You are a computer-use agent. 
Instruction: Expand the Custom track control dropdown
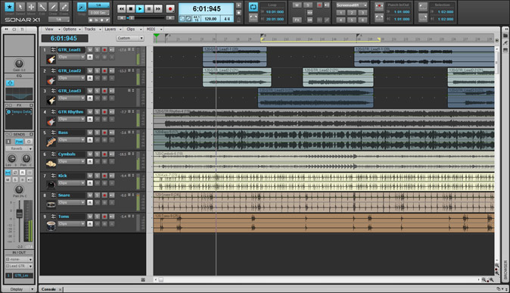[130, 38]
